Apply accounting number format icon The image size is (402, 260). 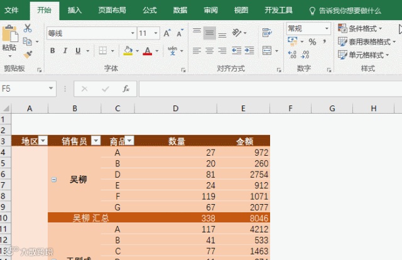tap(293, 41)
